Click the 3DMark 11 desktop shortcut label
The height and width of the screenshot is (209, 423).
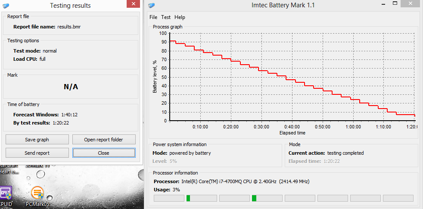37,165
